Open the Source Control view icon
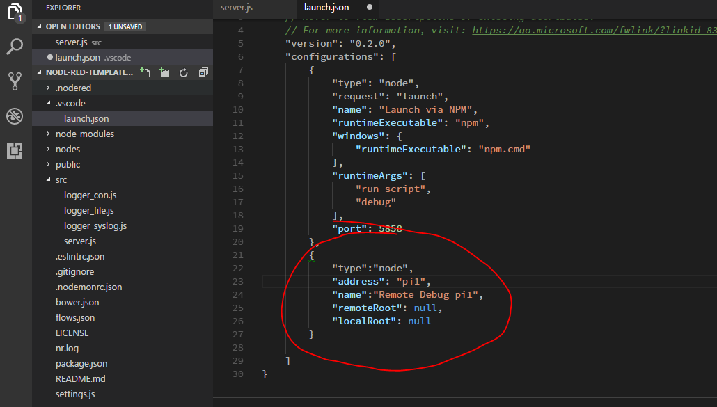Viewport: 717px width, 407px height. [15, 81]
